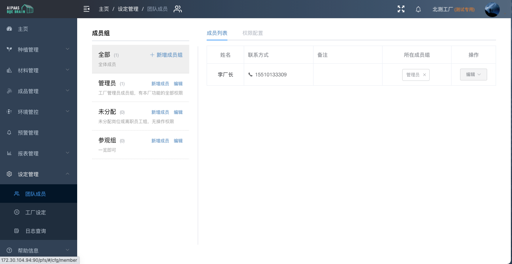
Task: Select the 未分配 member group row
Action: tap(141, 116)
